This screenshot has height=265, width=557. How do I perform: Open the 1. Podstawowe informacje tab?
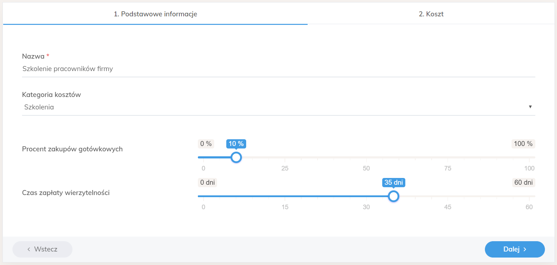coord(155,14)
